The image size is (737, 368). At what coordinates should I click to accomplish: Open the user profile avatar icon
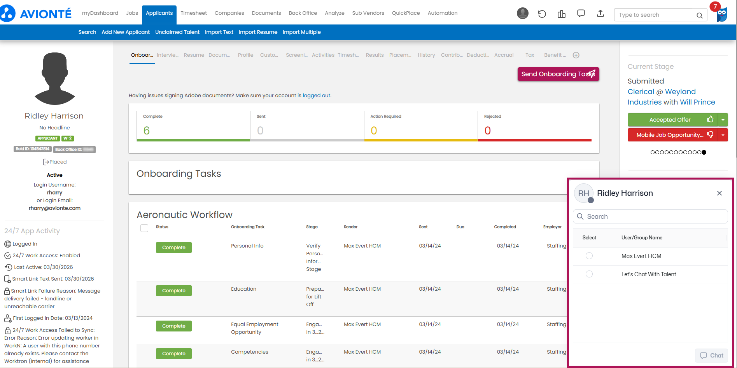(x=522, y=14)
